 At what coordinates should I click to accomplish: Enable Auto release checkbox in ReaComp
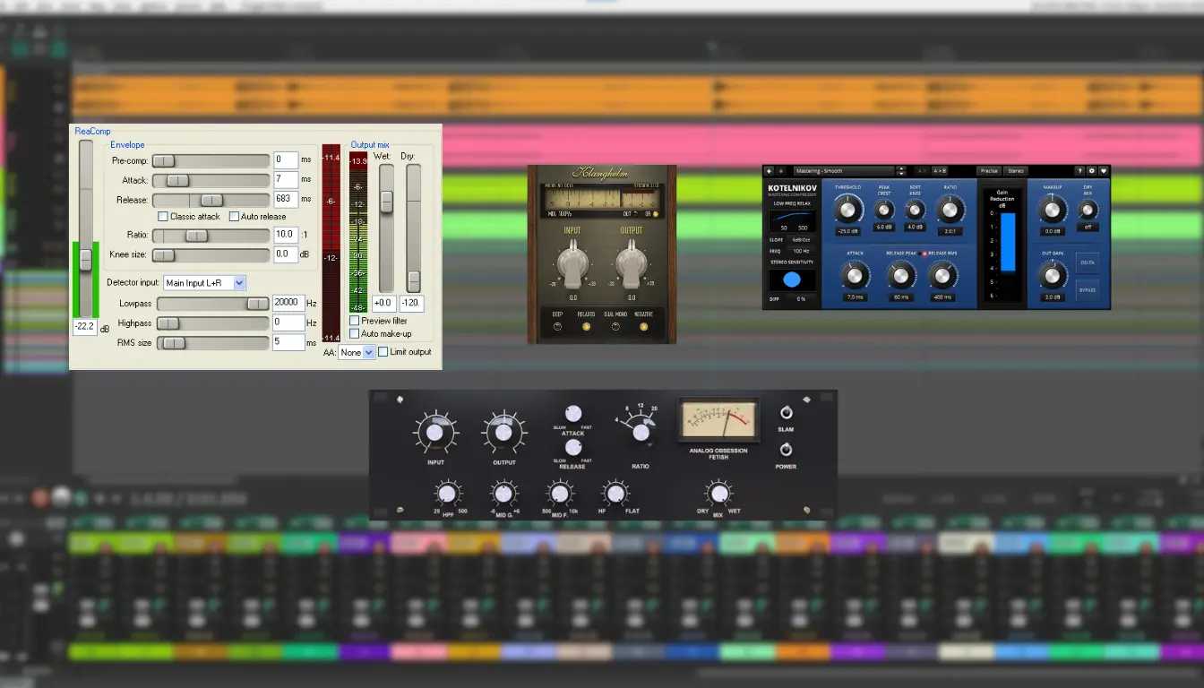234,217
